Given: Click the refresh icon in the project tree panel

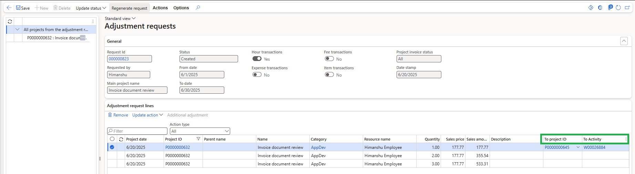Looking at the screenshot, I should click(10, 21).
